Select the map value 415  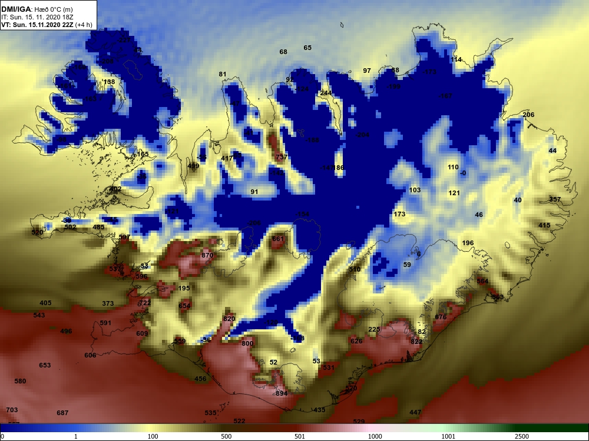(x=544, y=225)
